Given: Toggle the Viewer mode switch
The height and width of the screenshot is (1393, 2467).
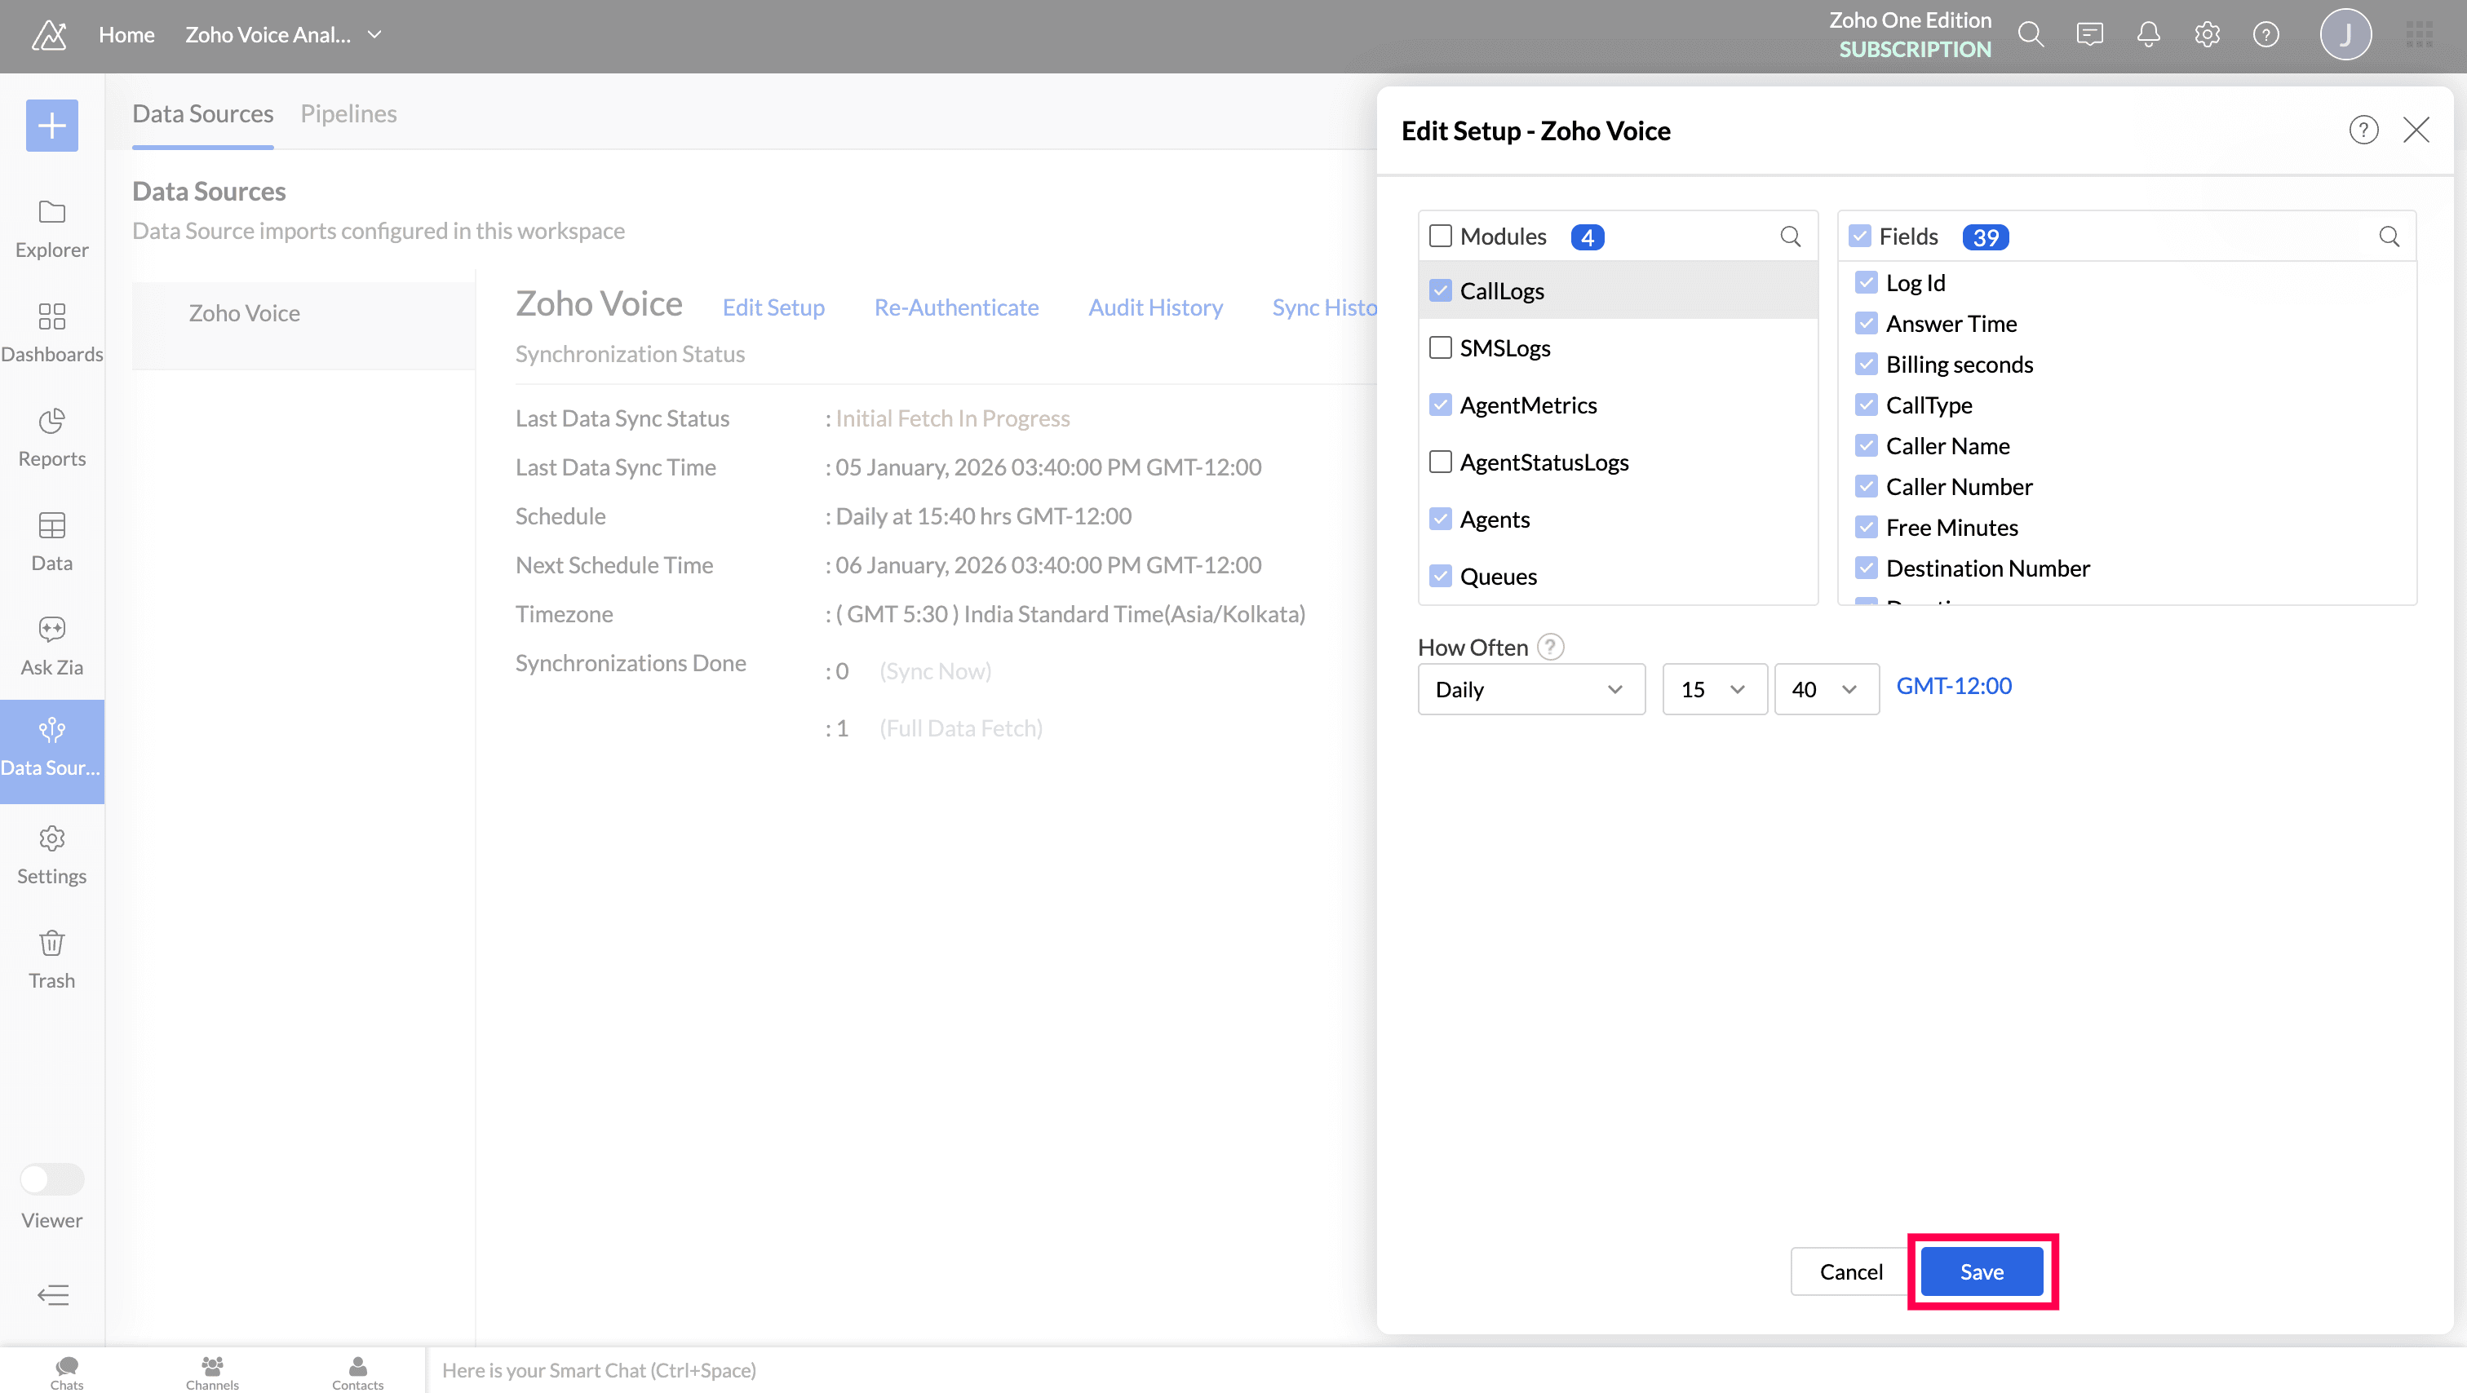Looking at the screenshot, I should [x=51, y=1179].
